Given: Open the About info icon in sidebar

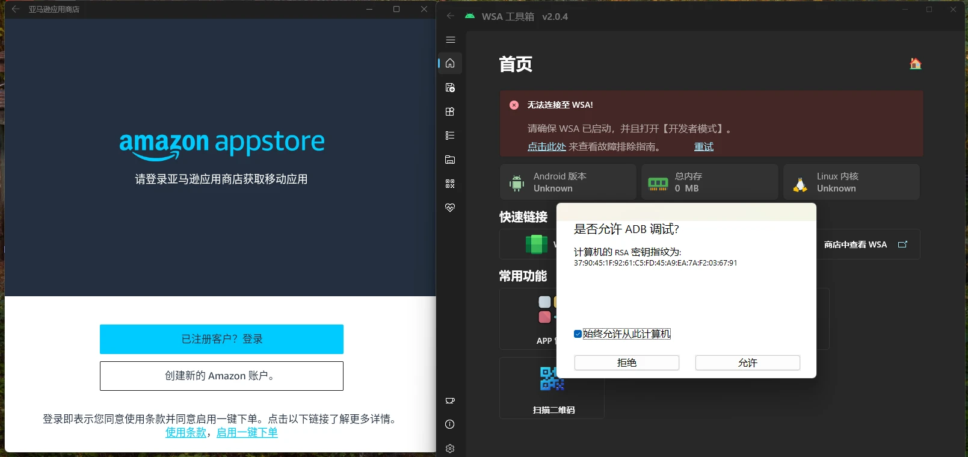Looking at the screenshot, I should [x=450, y=424].
